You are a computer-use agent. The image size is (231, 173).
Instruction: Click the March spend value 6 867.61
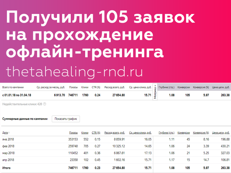119,153
